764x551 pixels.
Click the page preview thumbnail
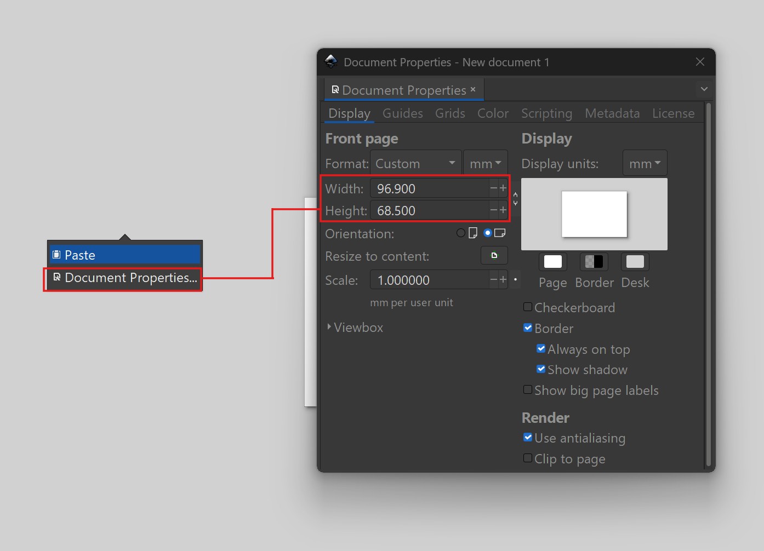point(594,214)
